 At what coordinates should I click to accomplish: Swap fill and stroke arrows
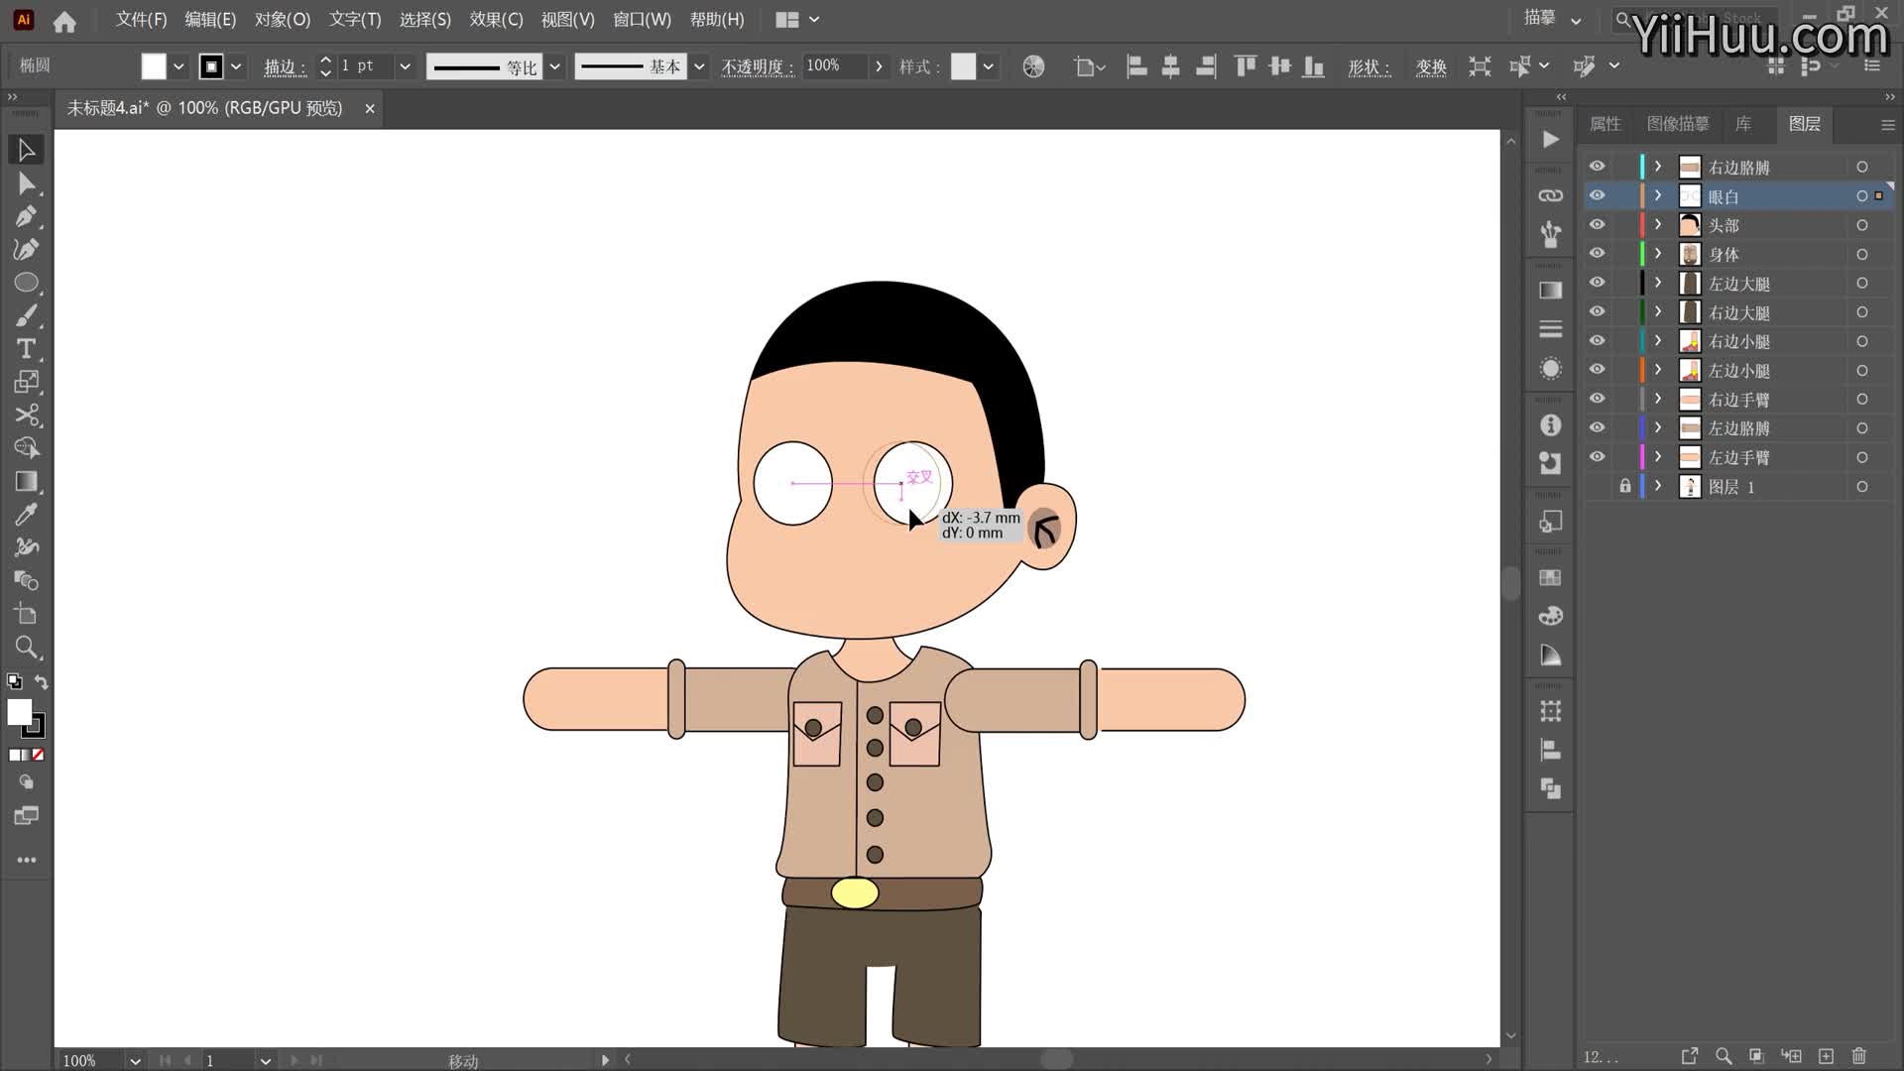42,681
